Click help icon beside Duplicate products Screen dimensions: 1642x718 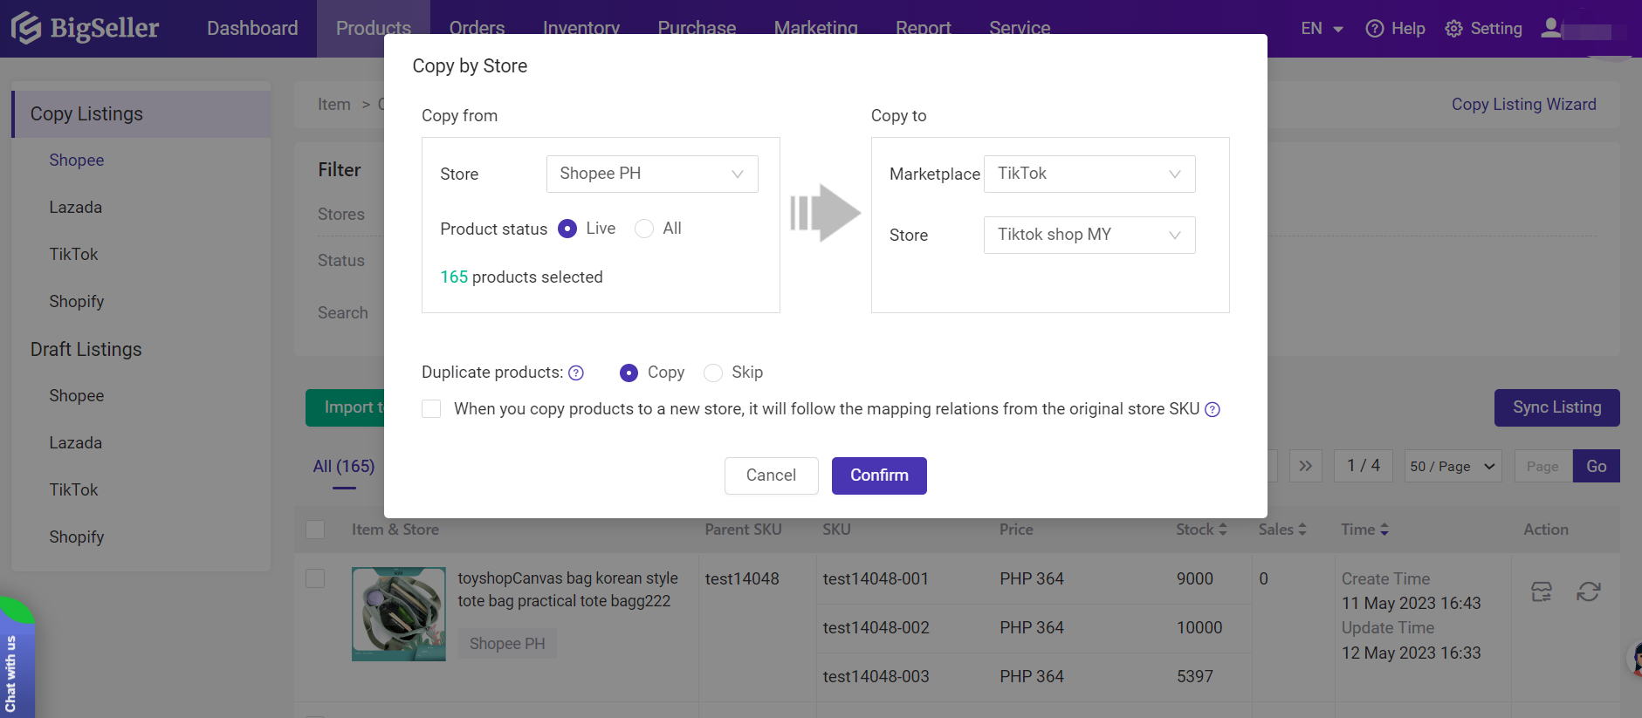576,373
